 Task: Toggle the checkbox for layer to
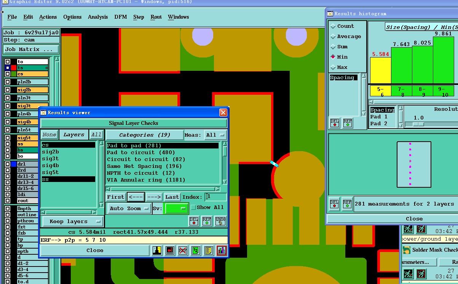pos(7,62)
